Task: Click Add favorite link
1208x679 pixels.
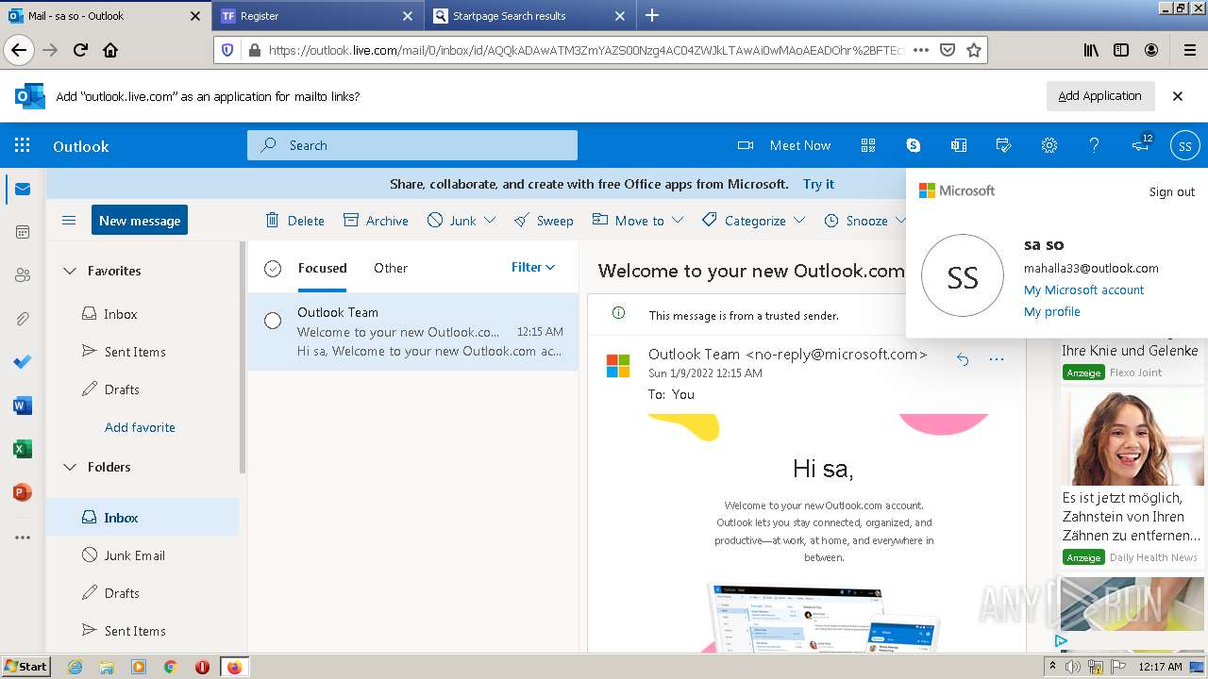Action: coord(140,427)
